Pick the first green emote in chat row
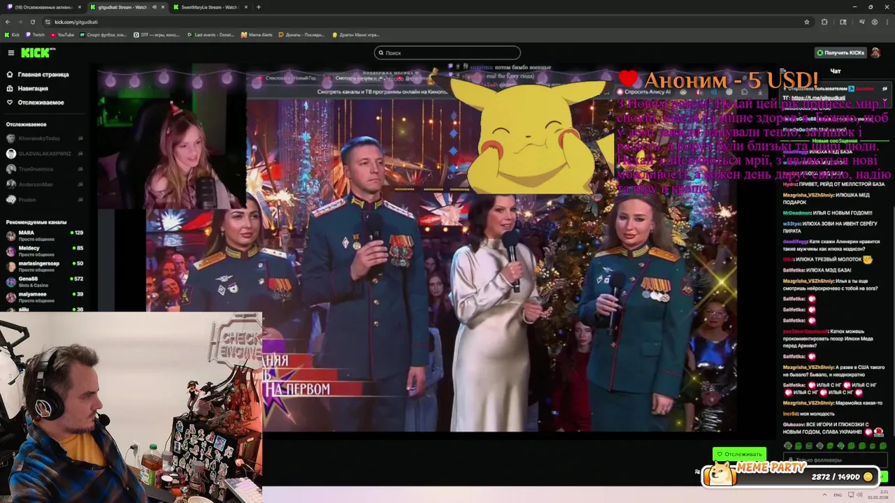 pyautogui.click(x=788, y=446)
